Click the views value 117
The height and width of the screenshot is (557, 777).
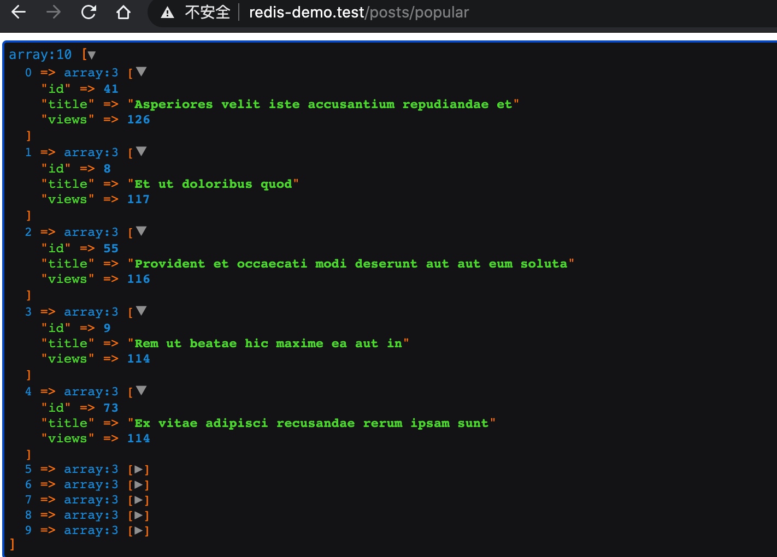tap(139, 199)
